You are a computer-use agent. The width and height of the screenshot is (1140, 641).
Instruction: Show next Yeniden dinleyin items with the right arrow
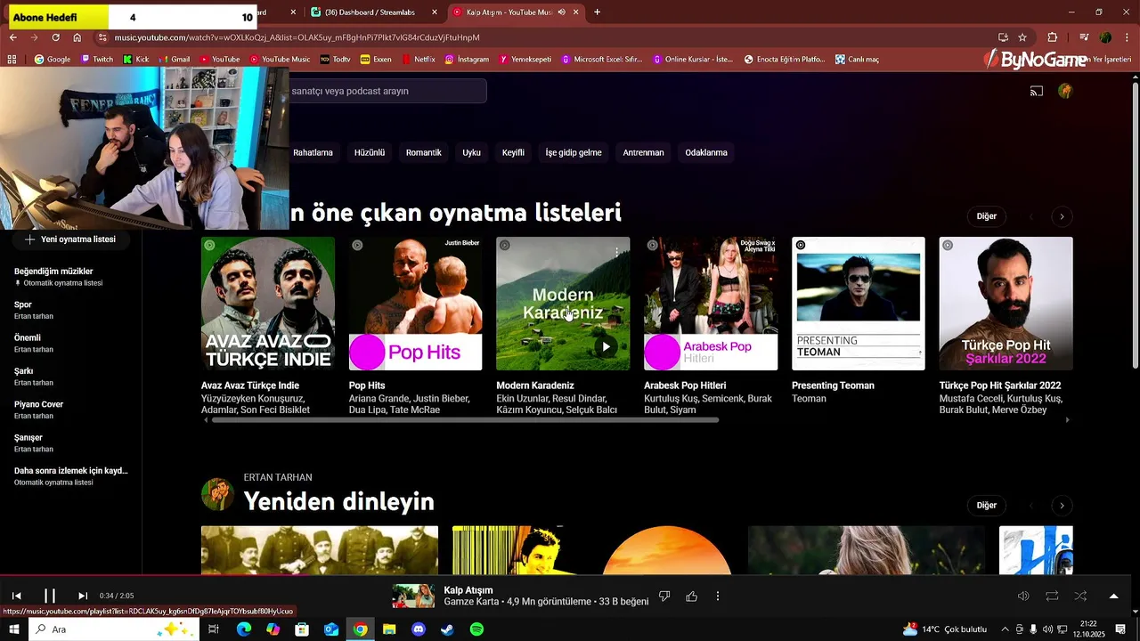pyautogui.click(x=1062, y=506)
